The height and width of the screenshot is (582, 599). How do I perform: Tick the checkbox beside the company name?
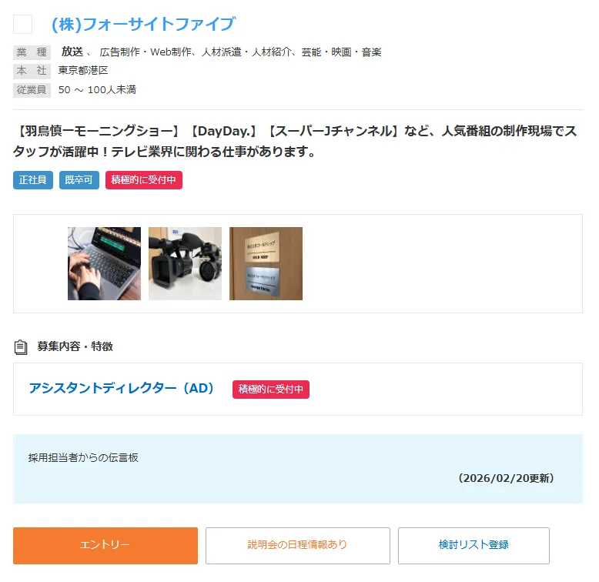click(x=22, y=25)
